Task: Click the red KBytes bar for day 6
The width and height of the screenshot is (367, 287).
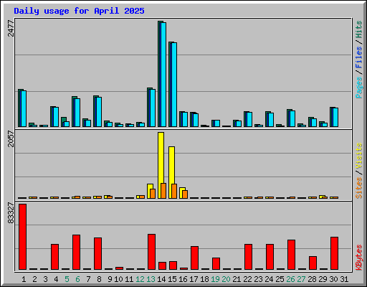Action: (x=77, y=252)
